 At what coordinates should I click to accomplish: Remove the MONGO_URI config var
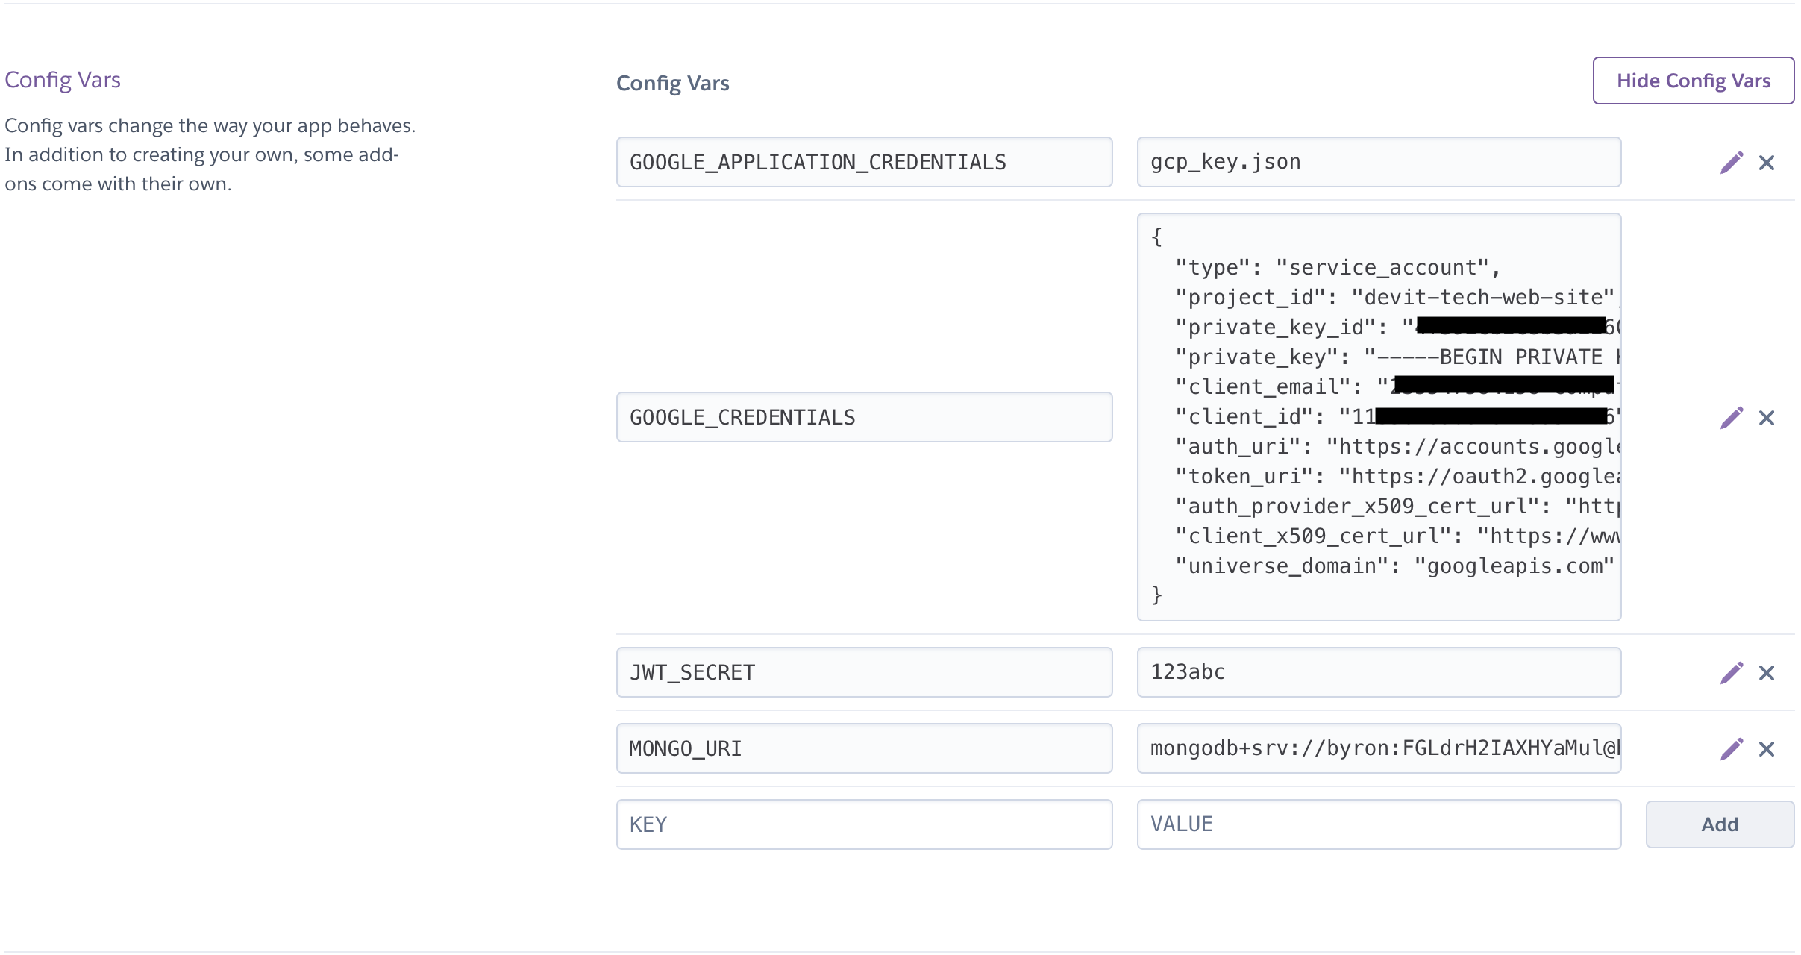click(x=1767, y=748)
